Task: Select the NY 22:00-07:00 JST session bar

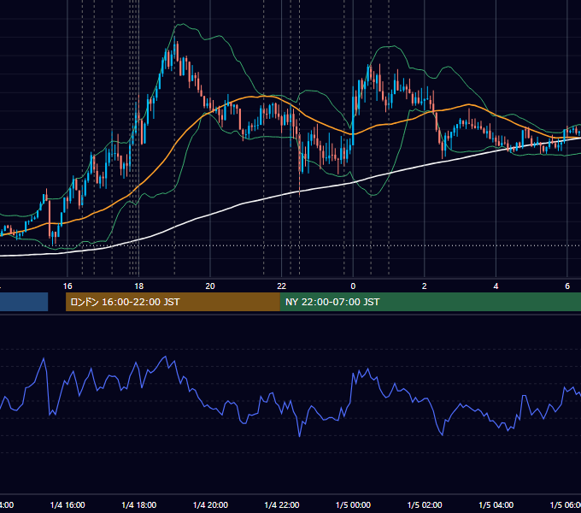Action: pyautogui.click(x=430, y=302)
